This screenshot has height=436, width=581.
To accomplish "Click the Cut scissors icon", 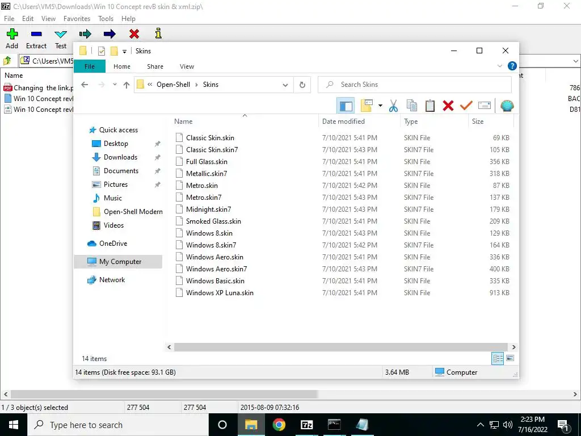I will coord(393,106).
